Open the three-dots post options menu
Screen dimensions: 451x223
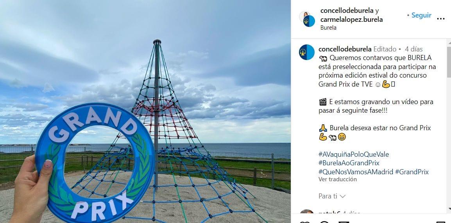pyautogui.click(x=440, y=19)
